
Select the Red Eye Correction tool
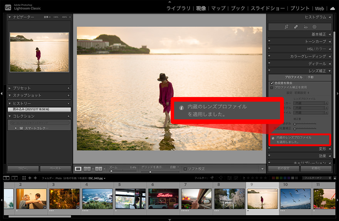pos(305,27)
